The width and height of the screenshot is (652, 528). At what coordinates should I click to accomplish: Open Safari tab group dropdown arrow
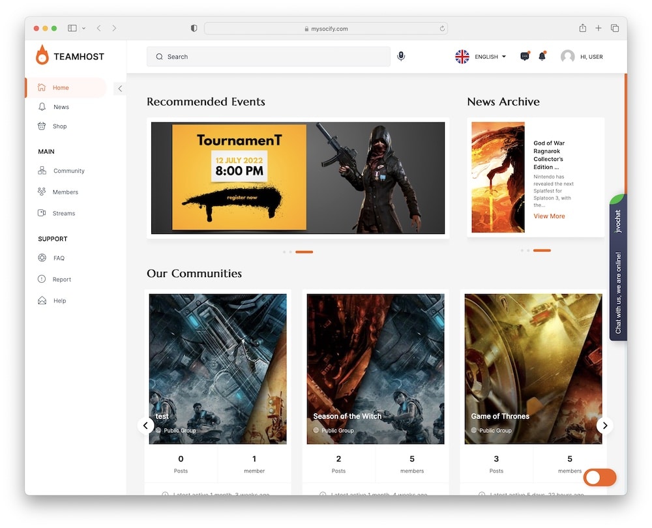83,28
